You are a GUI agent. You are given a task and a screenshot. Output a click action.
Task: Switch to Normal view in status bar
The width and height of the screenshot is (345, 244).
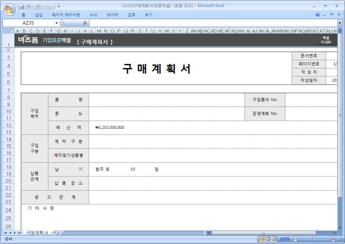coord(262,239)
